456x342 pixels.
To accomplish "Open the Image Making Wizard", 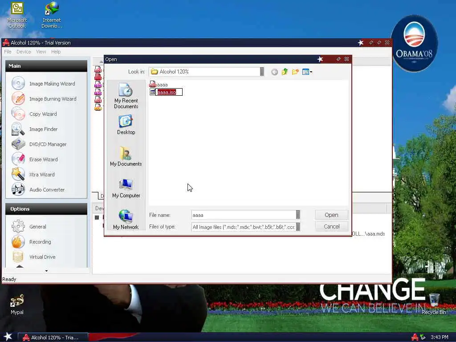I will coord(44,83).
